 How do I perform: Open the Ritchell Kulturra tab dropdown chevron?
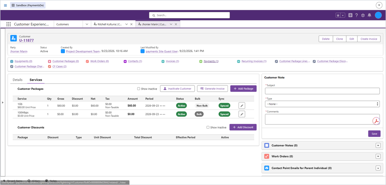127,24
